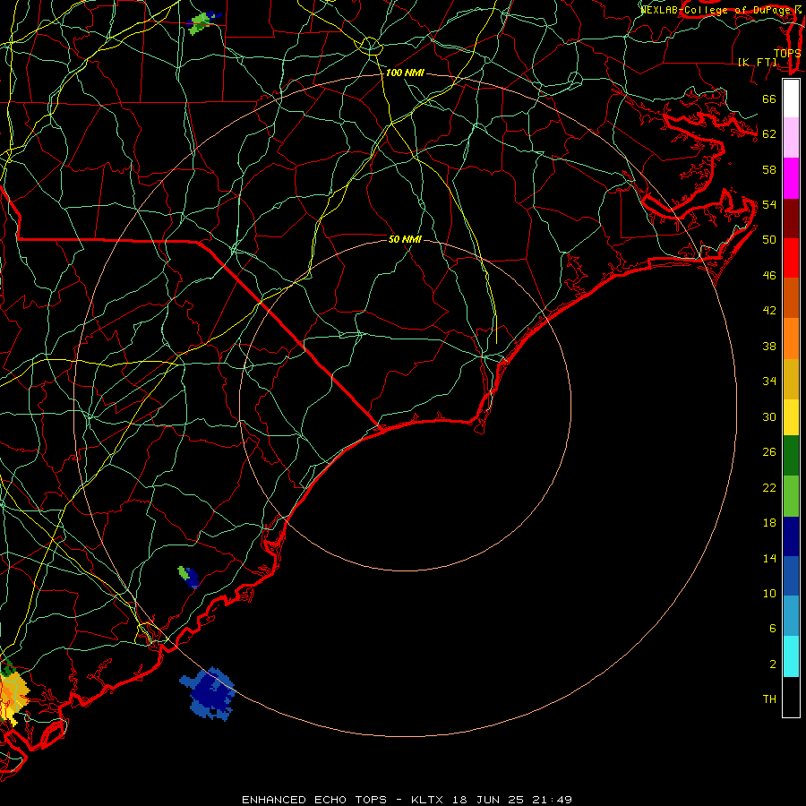This screenshot has height=806, width=806.
Task: Click the white swatch in the tops legend
Action: [791, 99]
